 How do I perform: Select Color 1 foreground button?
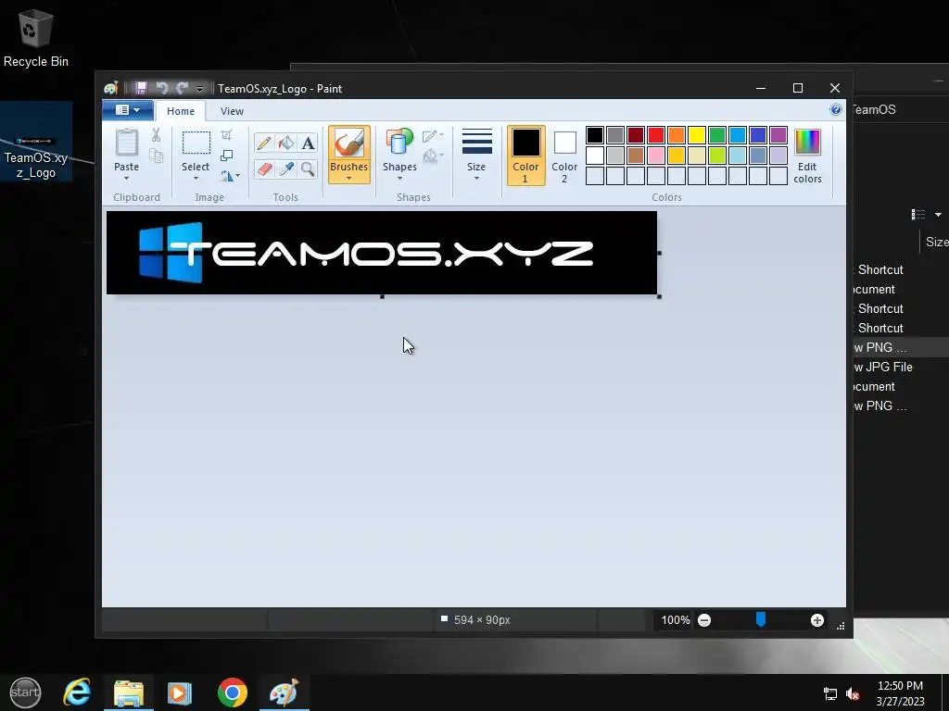point(525,156)
